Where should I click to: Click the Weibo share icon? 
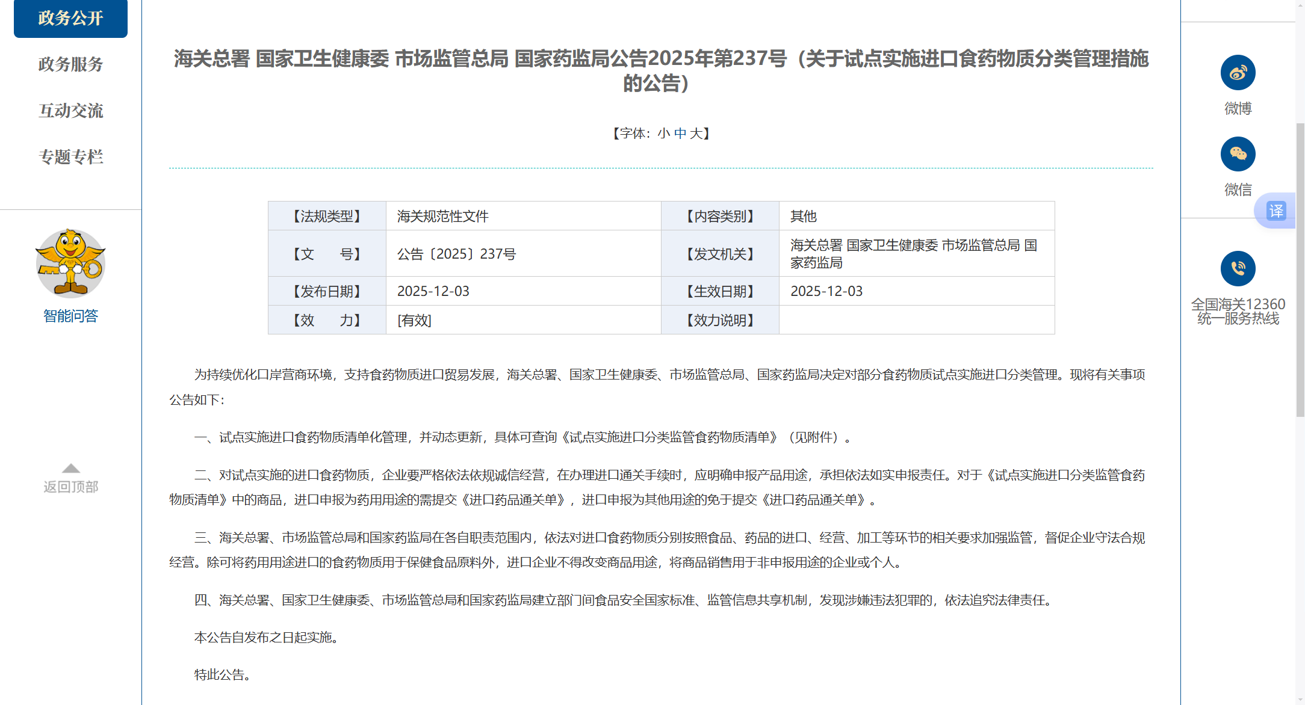click(x=1238, y=73)
